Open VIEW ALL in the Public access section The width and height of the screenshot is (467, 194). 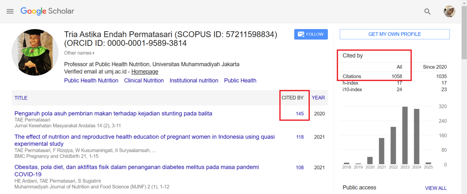pyautogui.click(x=436, y=188)
